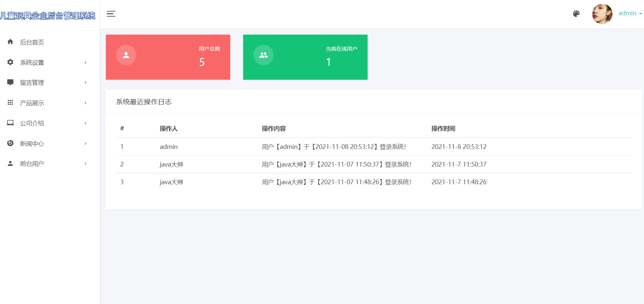The width and height of the screenshot is (644, 304).
Task: Click row number 2 in the log table
Action: pos(122,164)
